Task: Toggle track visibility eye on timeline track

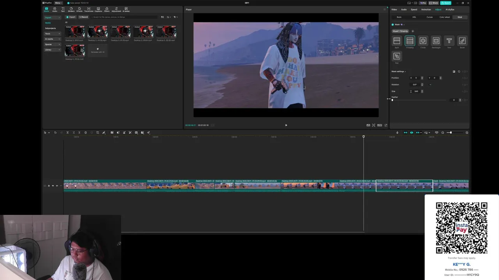Action: coord(53,186)
